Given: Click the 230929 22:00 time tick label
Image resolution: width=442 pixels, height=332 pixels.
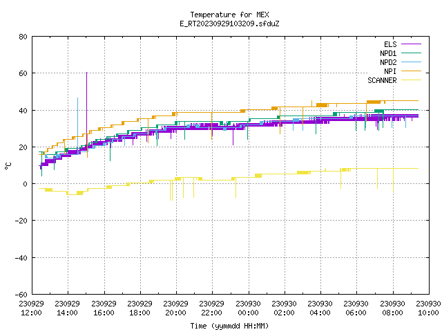Looking at the screenshot, I should 212,308.
